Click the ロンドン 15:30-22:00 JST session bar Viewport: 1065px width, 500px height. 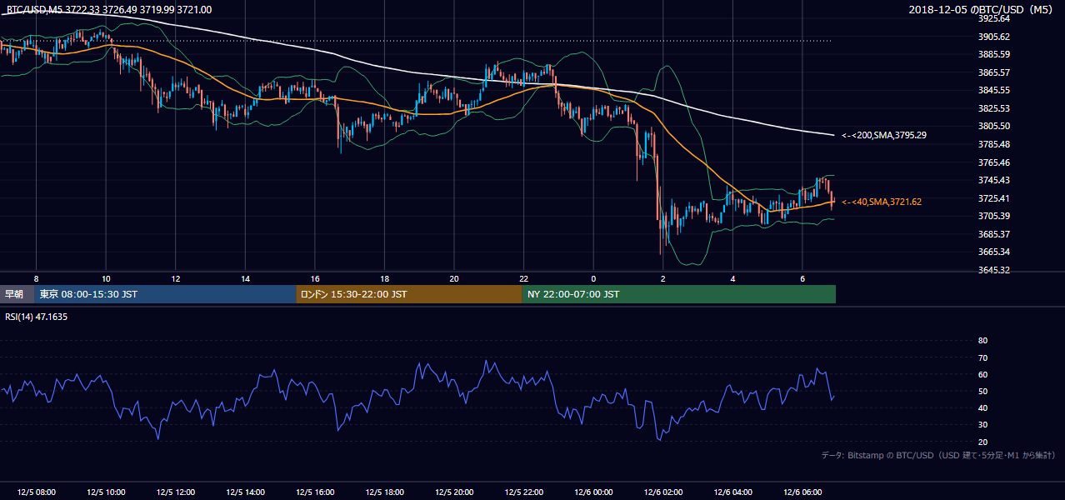tap(409, 294)
